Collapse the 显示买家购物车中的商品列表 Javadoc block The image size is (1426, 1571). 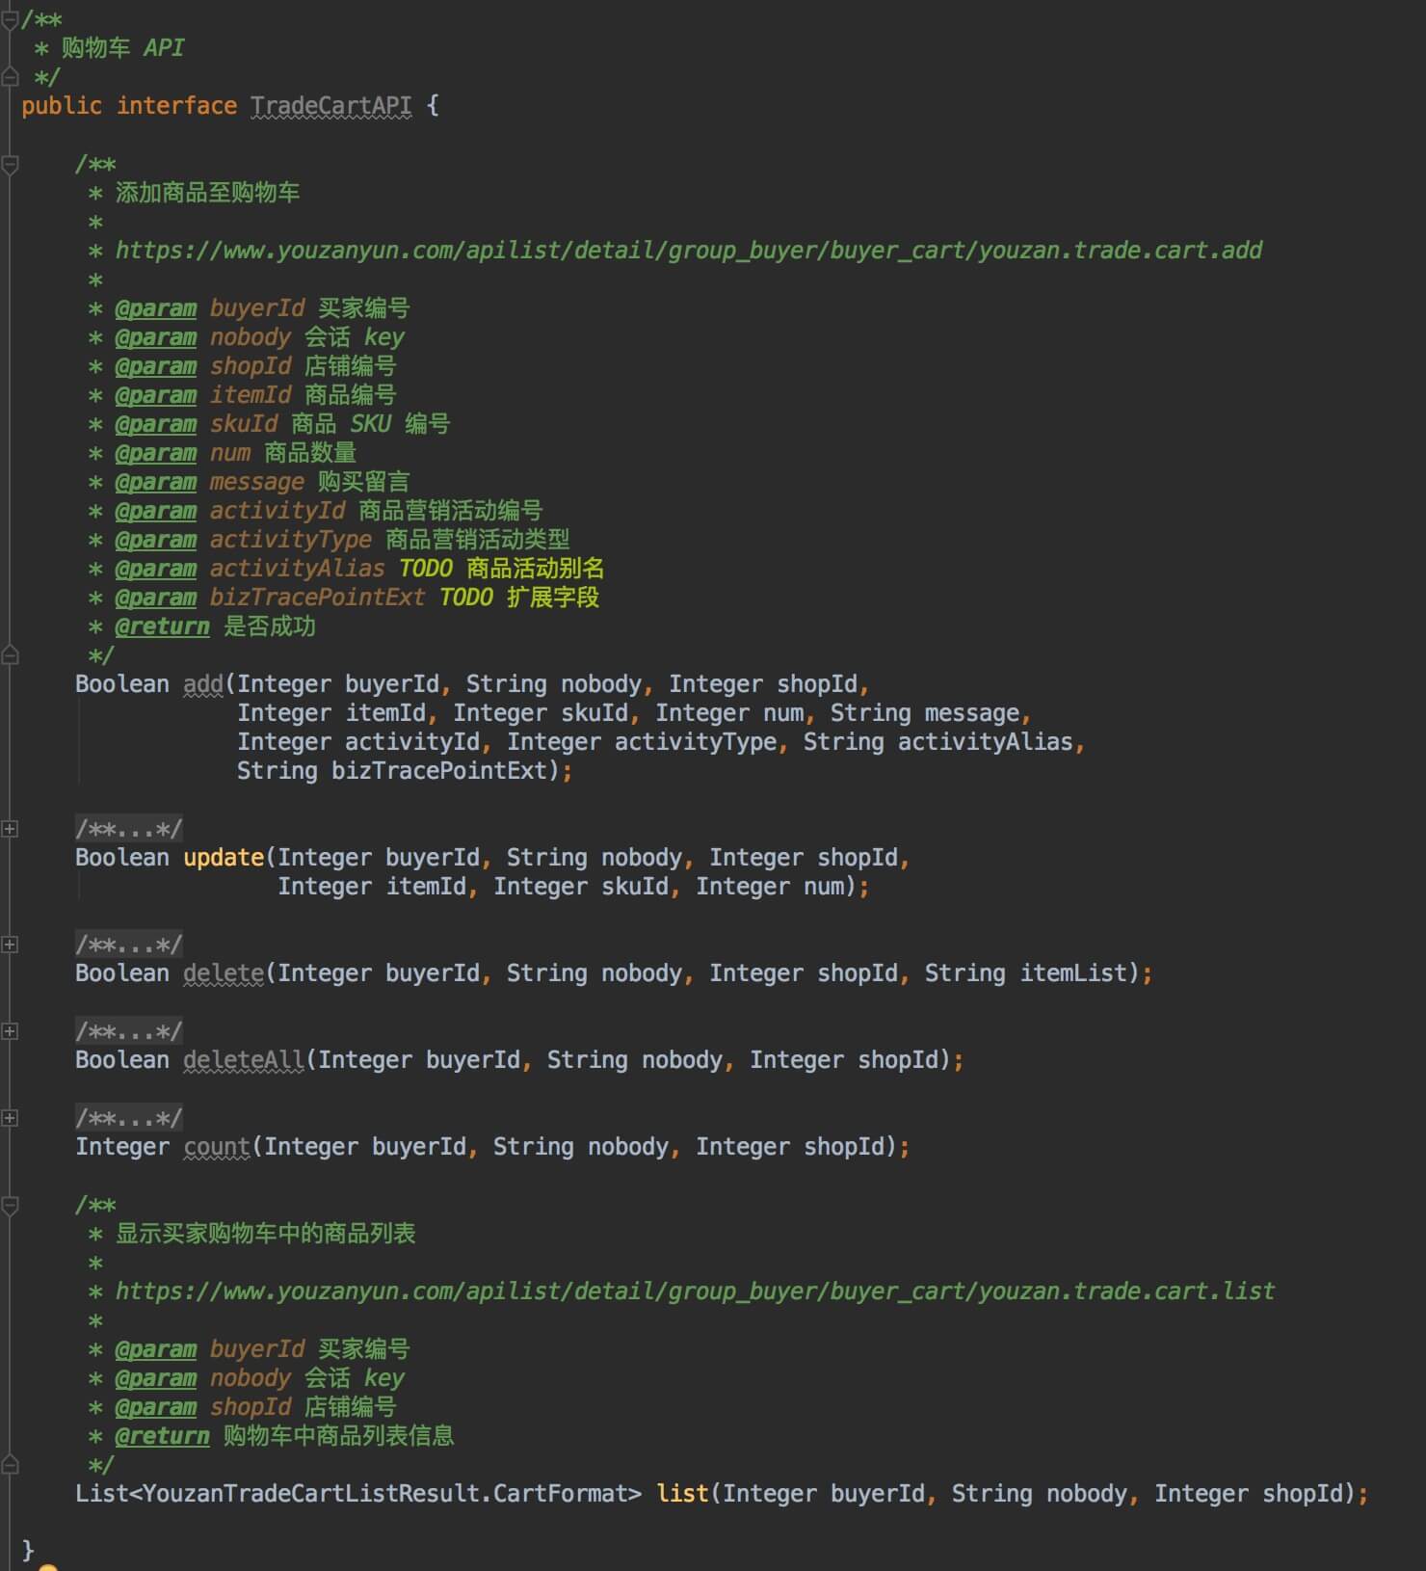[x=10, y=1206]
